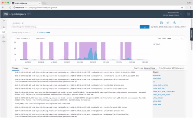Open the dashboards icon in the left sidebar
The width and height of the screenshot is (193, 118).
tap(4, 32)
